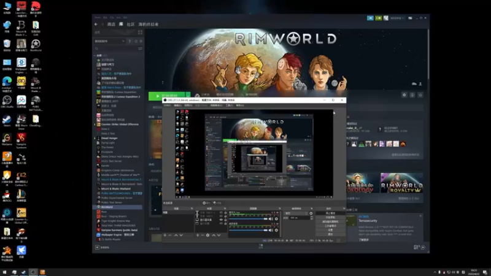491x276 pixels.
Task: Open Windows Start button on taskbar
Action: pos(4,272)
